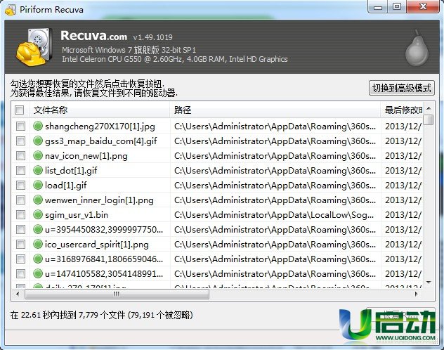The height and width of the screenshot is (350, 444).
Task: Click date cell of sgim_usr_v1.bin row
Action: click(403, 215)
